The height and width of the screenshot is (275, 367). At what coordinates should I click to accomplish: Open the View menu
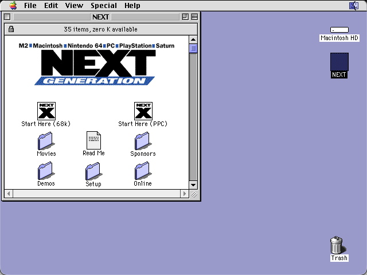click(74, 5)
